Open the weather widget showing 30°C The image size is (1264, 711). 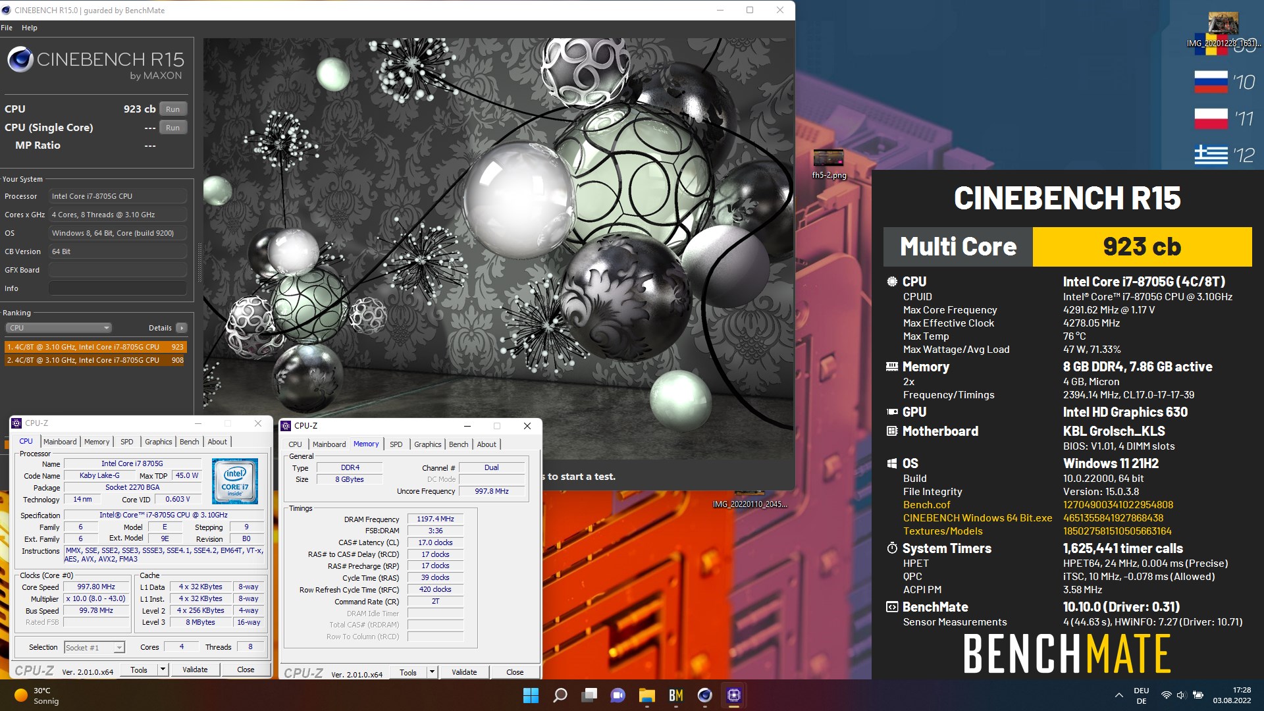point(37,695)
